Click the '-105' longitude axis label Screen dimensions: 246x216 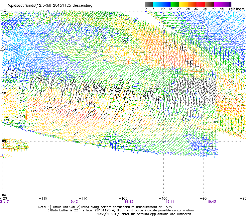pos(123,198)
